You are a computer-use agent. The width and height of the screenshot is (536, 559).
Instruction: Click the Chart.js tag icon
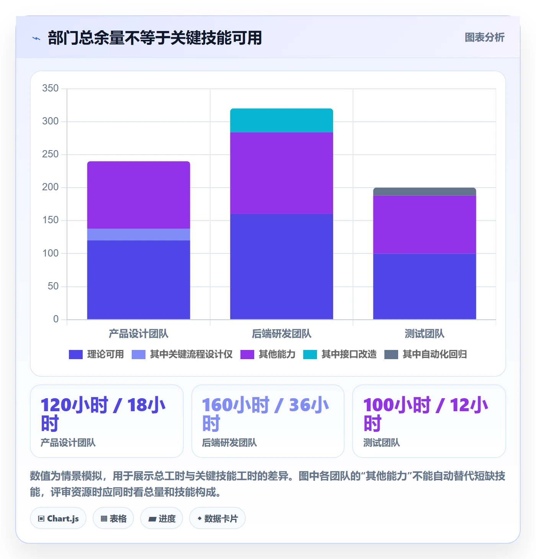point(41,519)
